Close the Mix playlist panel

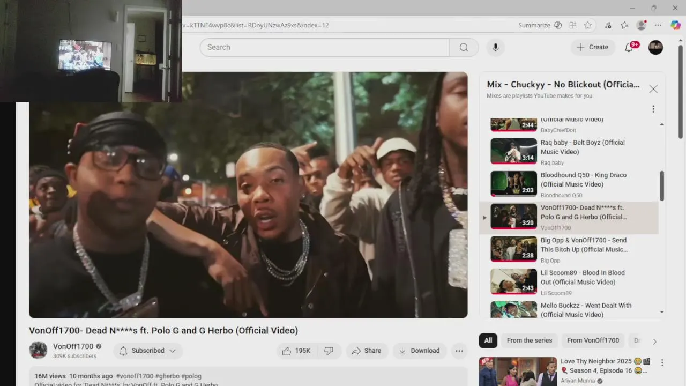click(x=653, y=89)
